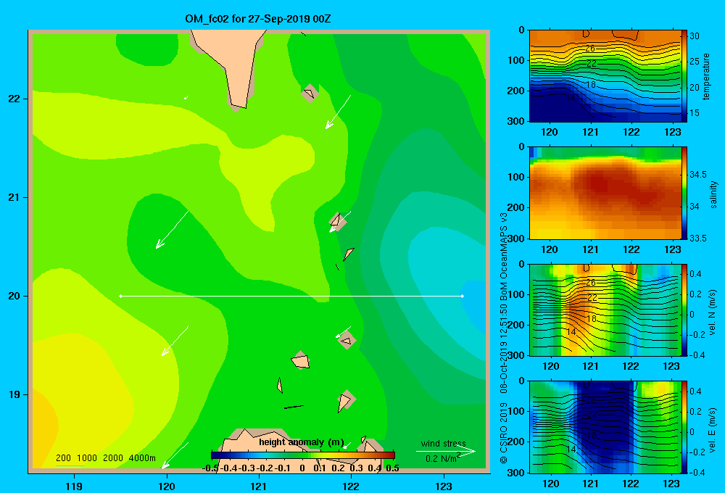Image resolution: width=725 pixels, height=493 pixels.
Task: Click the '1000' bathymetry legend label
Action: point(87,458)
